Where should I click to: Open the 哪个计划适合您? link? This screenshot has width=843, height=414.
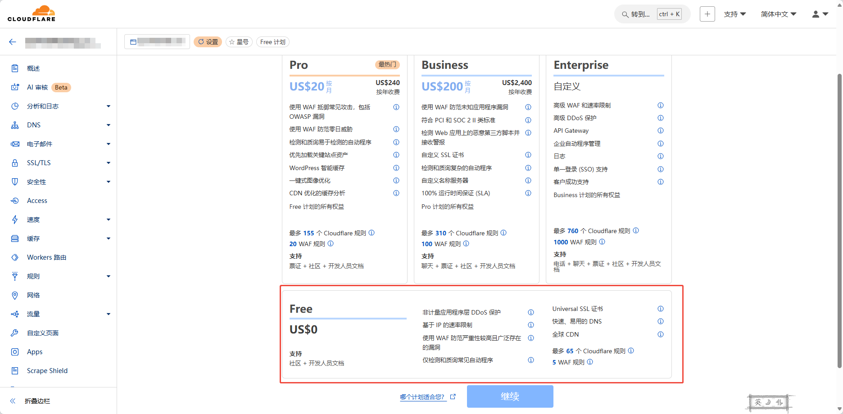(x=428, y=397)
